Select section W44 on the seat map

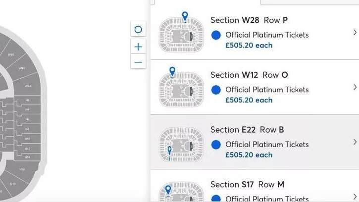(x=28, y=86)
